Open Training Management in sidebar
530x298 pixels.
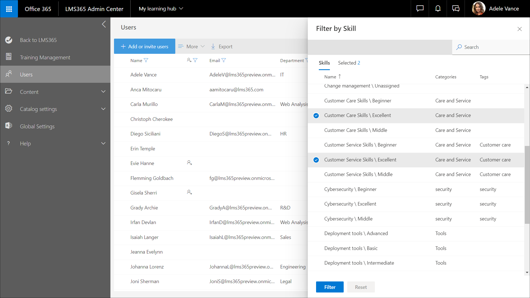(45, 57)
